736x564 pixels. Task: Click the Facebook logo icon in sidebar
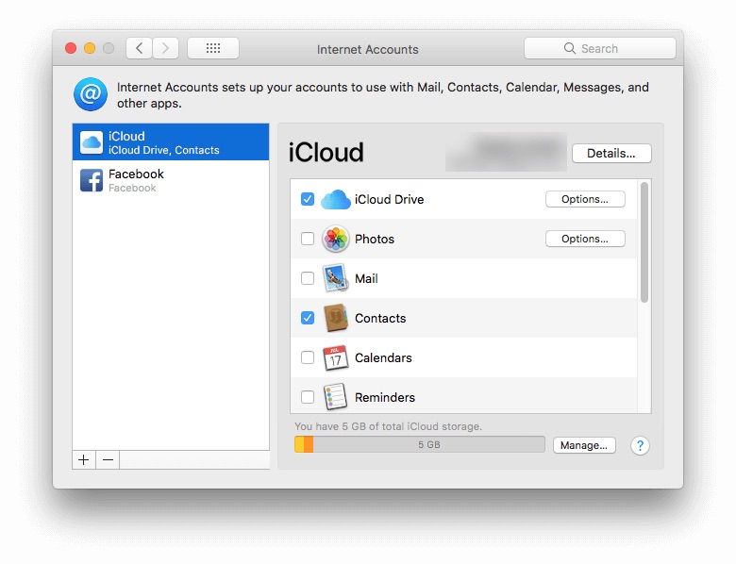click(x=92, y=180)
